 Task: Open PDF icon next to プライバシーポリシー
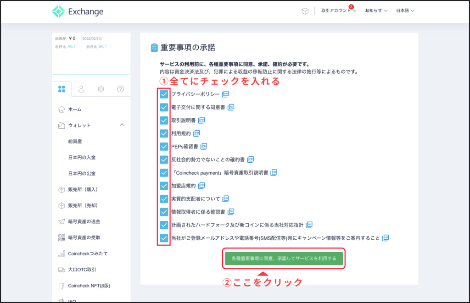tap(225, 94)
